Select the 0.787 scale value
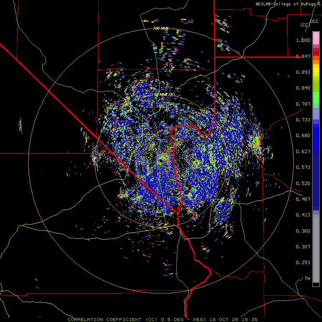Viewport: 322px width, 322px height. point(303,104)
